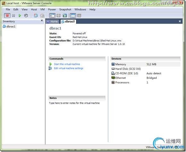The image size is (186, 152).
Task: Toggle the Inventory sidebar view icon
Action: (52, 15)
